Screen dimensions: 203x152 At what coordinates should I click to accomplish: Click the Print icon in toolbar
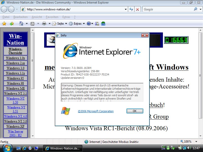click(x=44, y=24)
